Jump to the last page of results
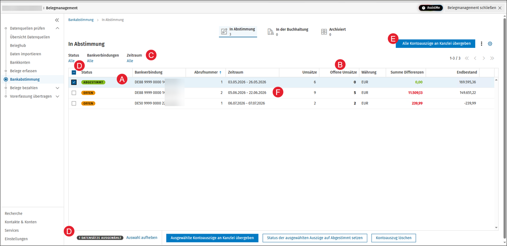 click(492, 58)
